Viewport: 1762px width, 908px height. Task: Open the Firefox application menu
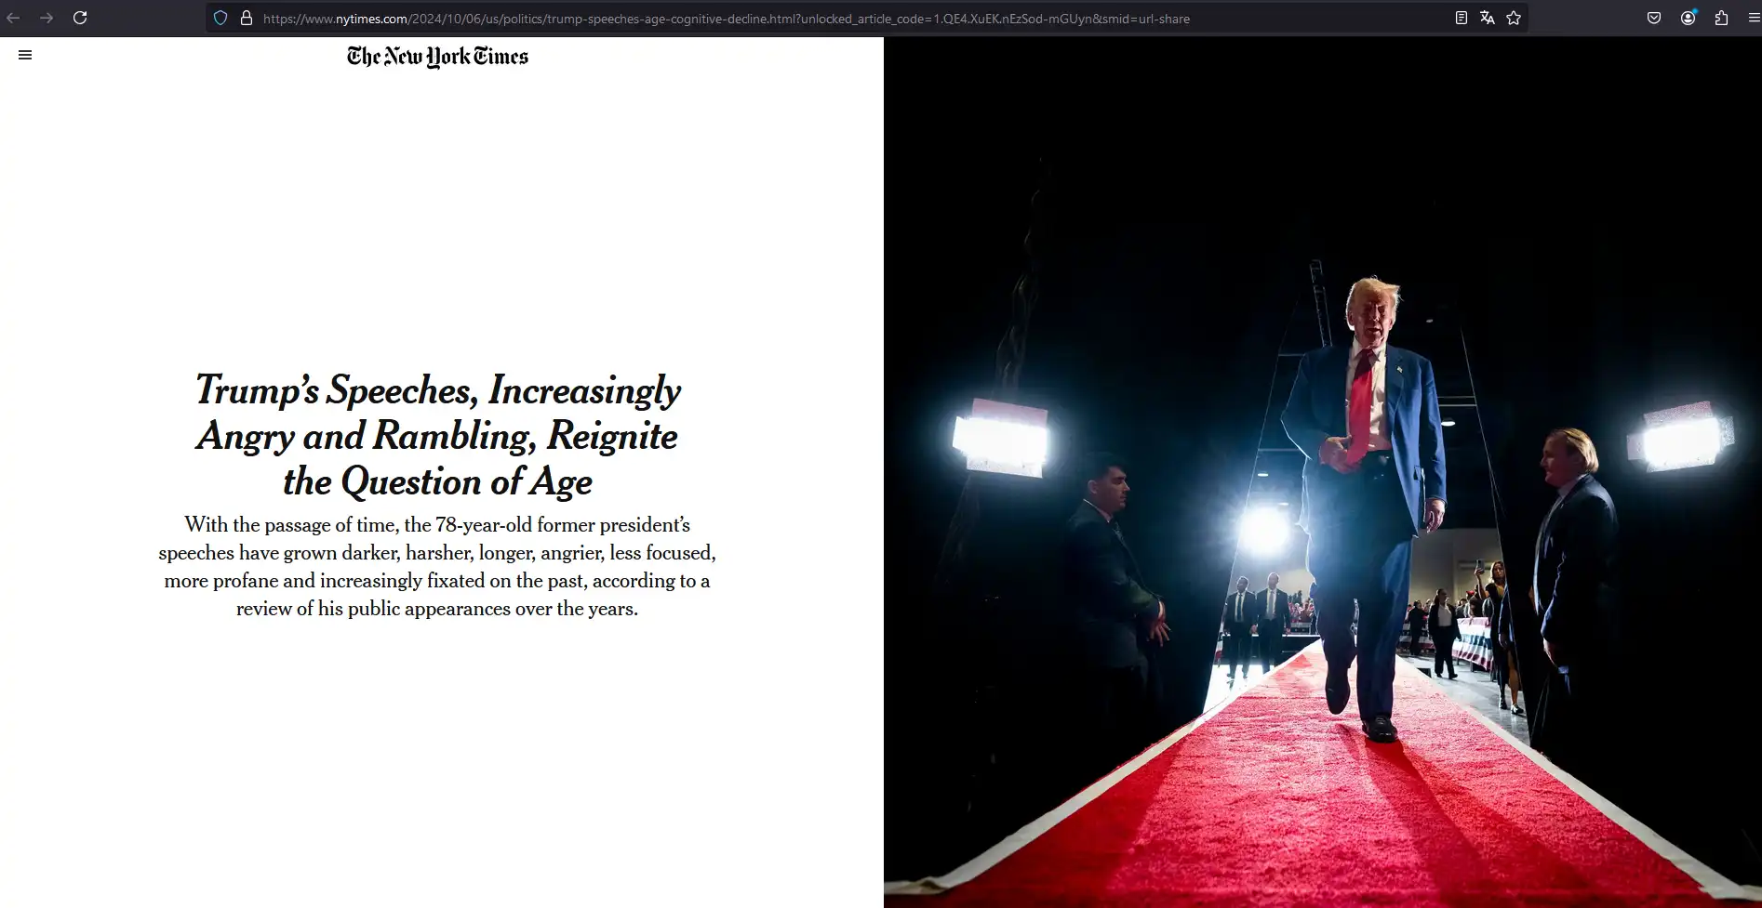tap(1753, 18)
